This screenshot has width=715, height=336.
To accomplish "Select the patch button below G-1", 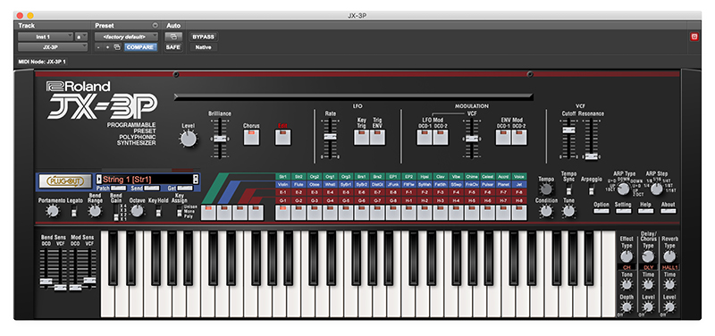I will click(282, 213).
